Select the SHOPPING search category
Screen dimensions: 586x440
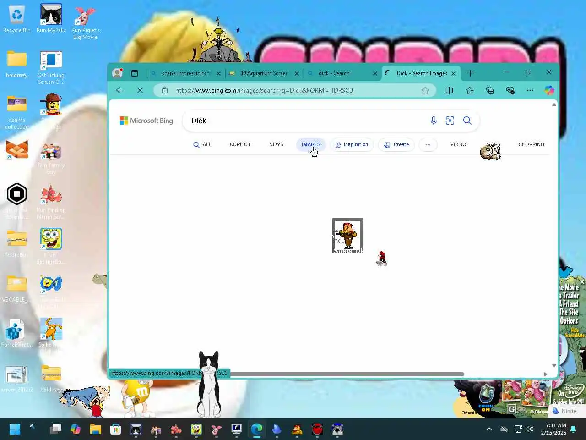pyautogui.click(x=531, y=144)
